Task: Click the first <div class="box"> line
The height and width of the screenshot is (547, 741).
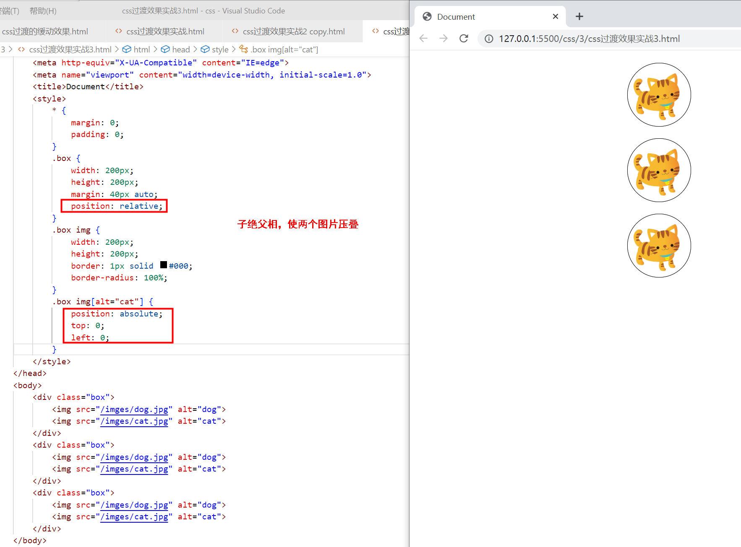Action: tap(73, 397)
